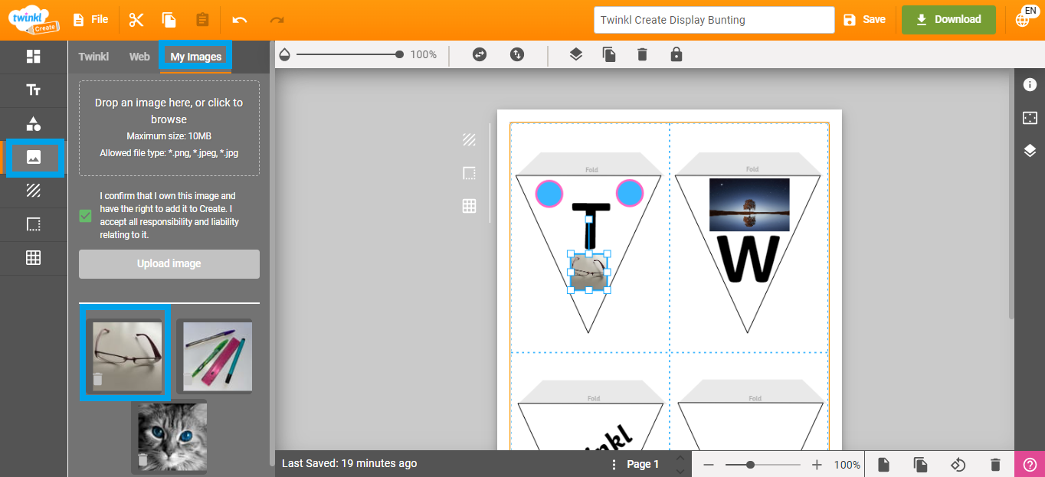The image size is (1045, 477).
Task: Select the pens and ruler thumbnail
Action: [x=218, y=356]
